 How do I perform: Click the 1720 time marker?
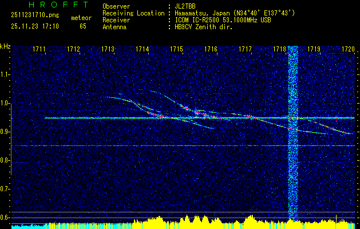pyautogui.click(x=348, y=50)
